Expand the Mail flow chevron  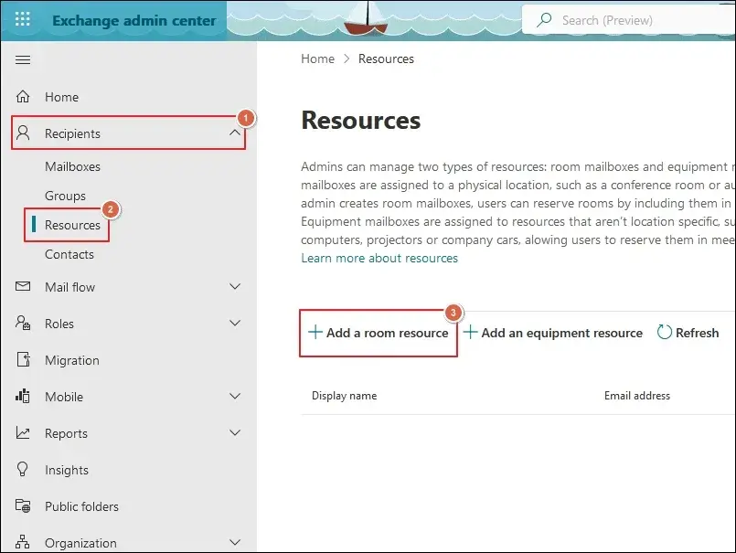tap(235, 286)
